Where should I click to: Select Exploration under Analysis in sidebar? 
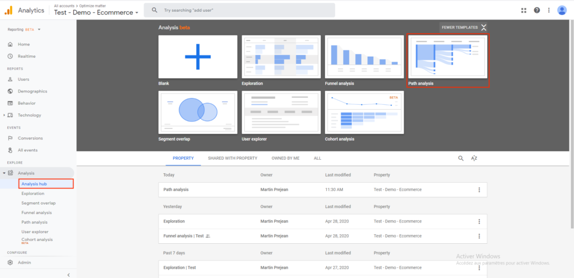pyautogui.click(x=33, y=193)
